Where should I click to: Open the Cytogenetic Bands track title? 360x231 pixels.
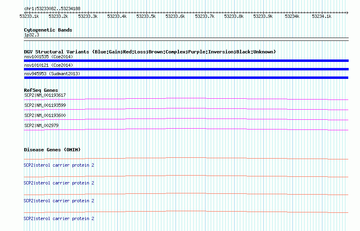tap(48, 30)
